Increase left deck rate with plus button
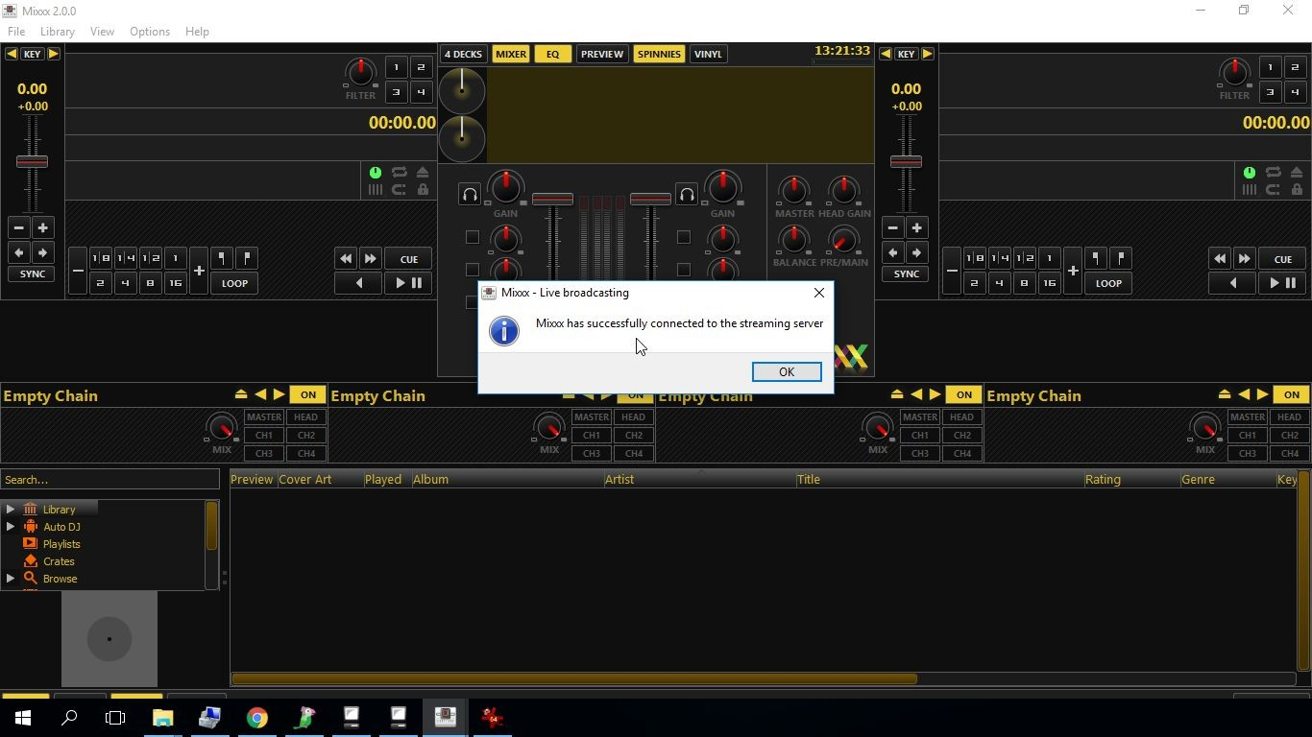The width and height of the screenshot is (1312, 737). point(42,227)
